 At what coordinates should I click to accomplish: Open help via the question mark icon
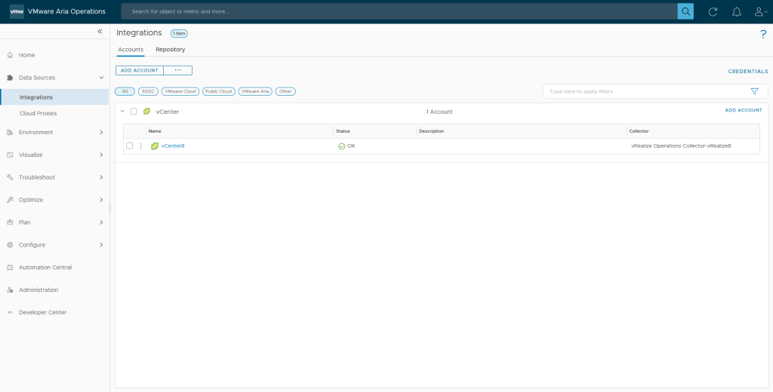(x=763, y=34)
